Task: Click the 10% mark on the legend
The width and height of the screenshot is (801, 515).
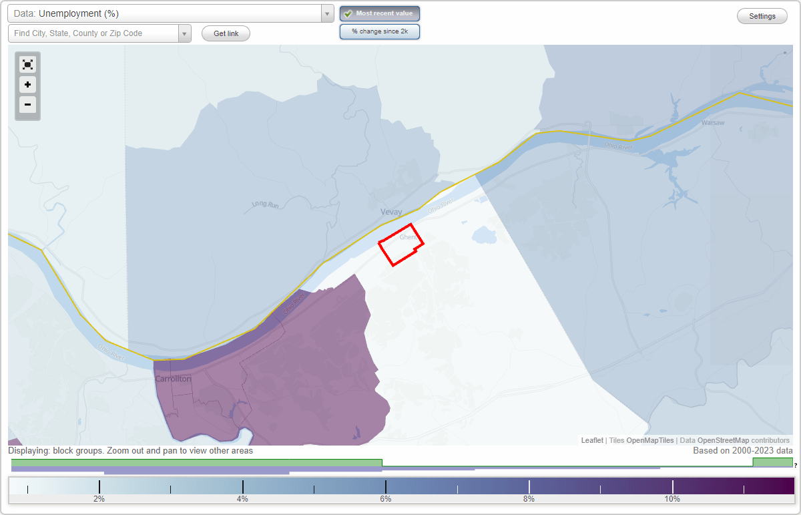Action: [672, 499]
